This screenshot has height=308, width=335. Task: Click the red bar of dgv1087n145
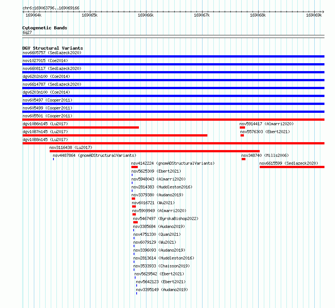tap(115, 135)
